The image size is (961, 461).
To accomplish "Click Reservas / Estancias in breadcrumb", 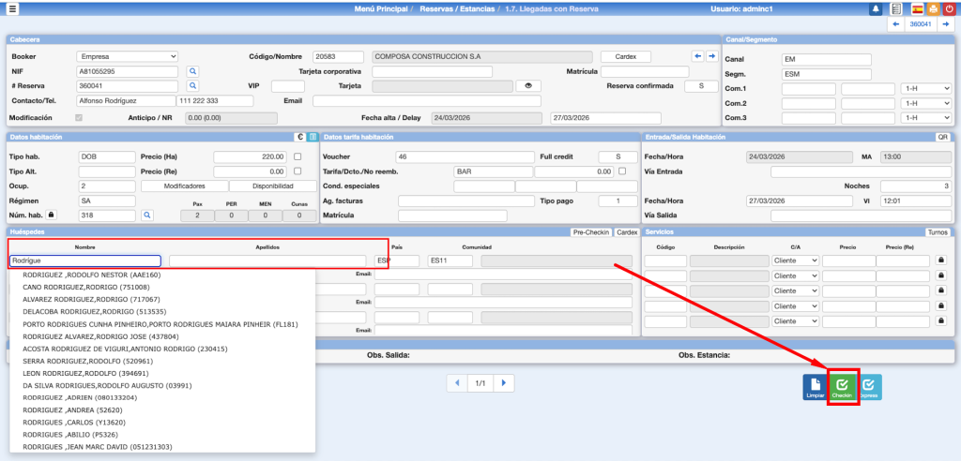I will [460, 8].
